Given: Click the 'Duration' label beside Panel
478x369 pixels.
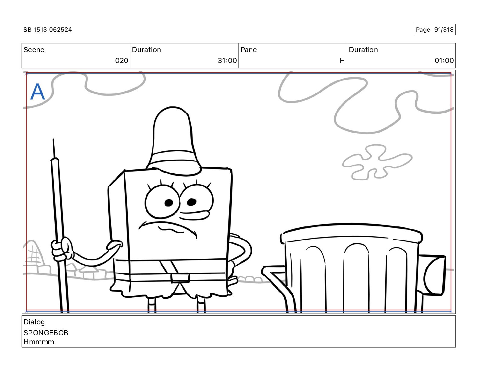Looking at the screenshot, I should tap(363, 50).
